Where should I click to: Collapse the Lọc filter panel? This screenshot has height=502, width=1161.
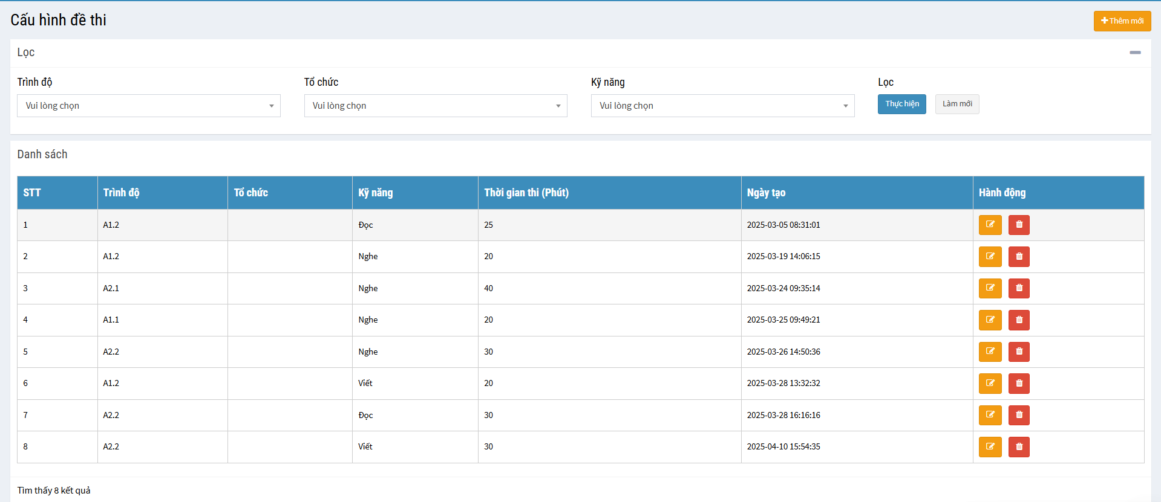[x=1135, y=53]
